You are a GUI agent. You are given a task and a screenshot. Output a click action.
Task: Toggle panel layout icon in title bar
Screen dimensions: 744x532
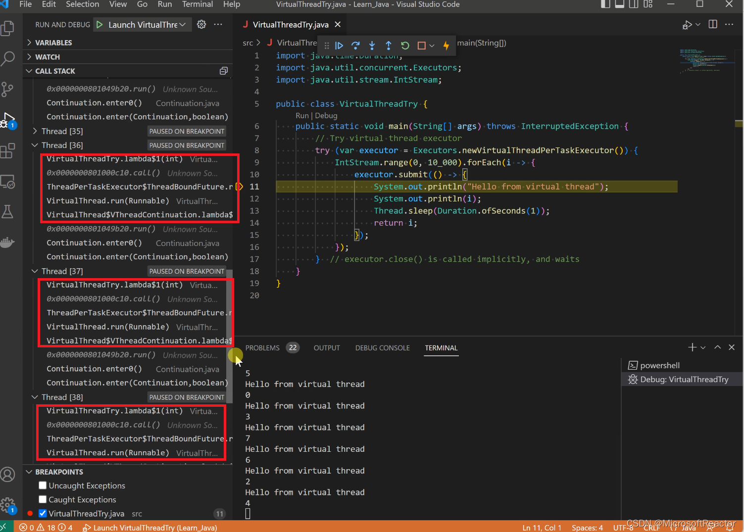click(x=619, y=4)
